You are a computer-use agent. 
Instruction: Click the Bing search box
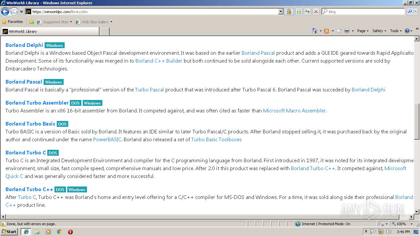tap(363, 11)
